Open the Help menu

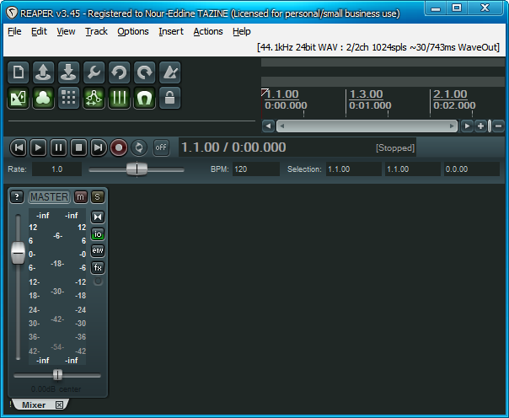242,31
